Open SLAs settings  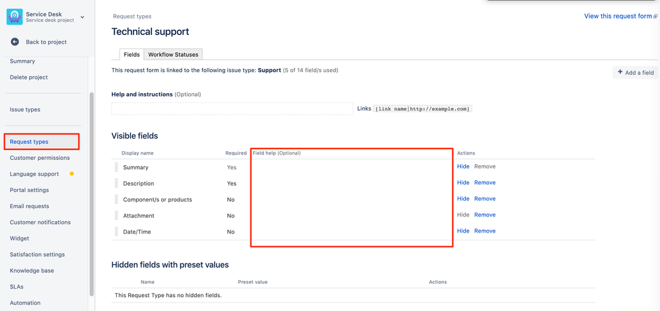pyautogui.click(x=17, y=287)
